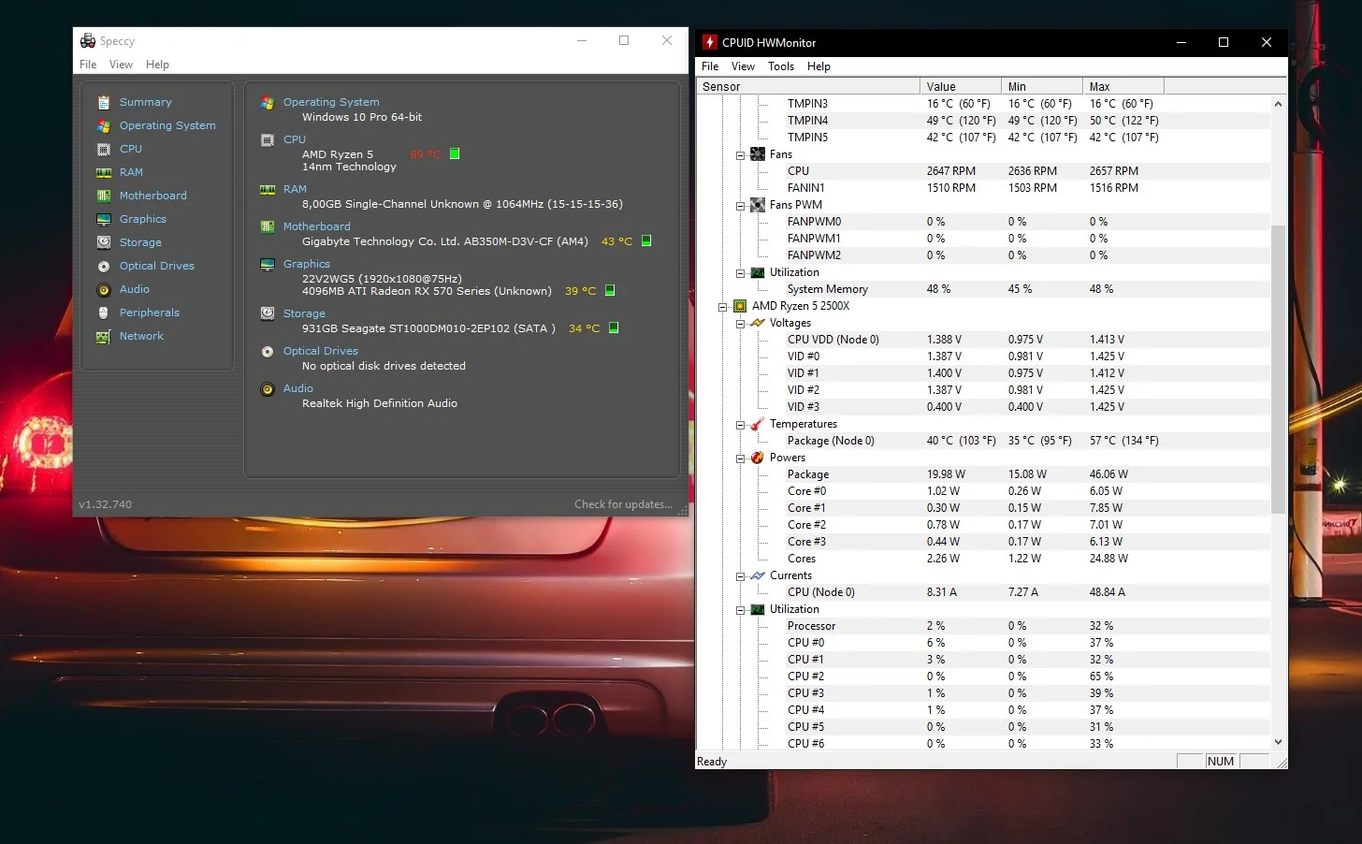Open the Operating System heading link
The height and width of the screenshot is (844, 1362).
tap(331, 102)
